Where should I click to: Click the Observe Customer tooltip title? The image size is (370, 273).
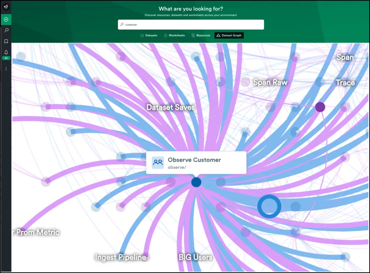coord(194,160)
